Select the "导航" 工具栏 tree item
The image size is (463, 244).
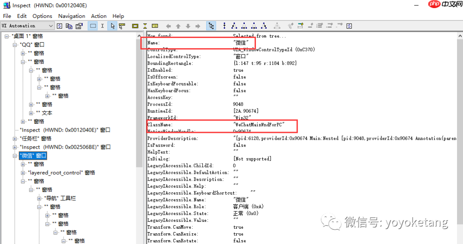60,198
